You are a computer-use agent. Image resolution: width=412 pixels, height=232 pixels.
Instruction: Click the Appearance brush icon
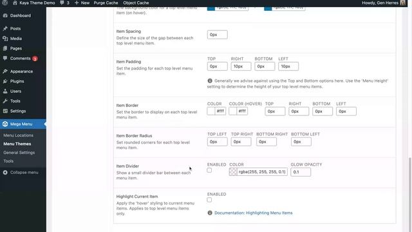[x=5, y=72]
